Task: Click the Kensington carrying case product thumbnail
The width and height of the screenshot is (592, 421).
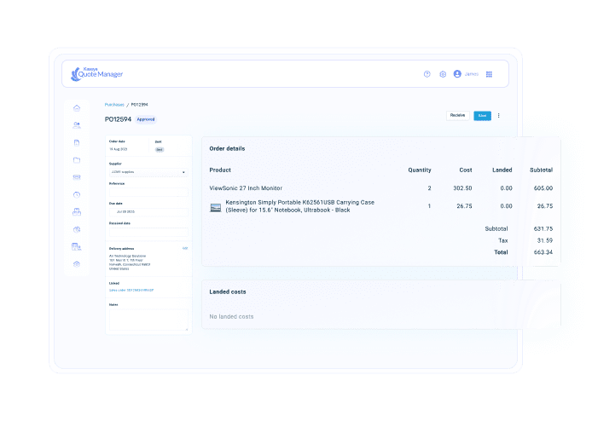Action: click(216, 206)
